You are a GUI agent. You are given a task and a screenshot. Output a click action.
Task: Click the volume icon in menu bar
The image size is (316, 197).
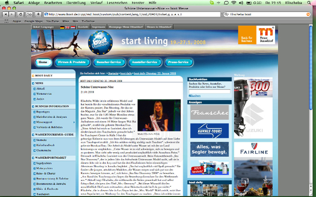tap(241, 2)
